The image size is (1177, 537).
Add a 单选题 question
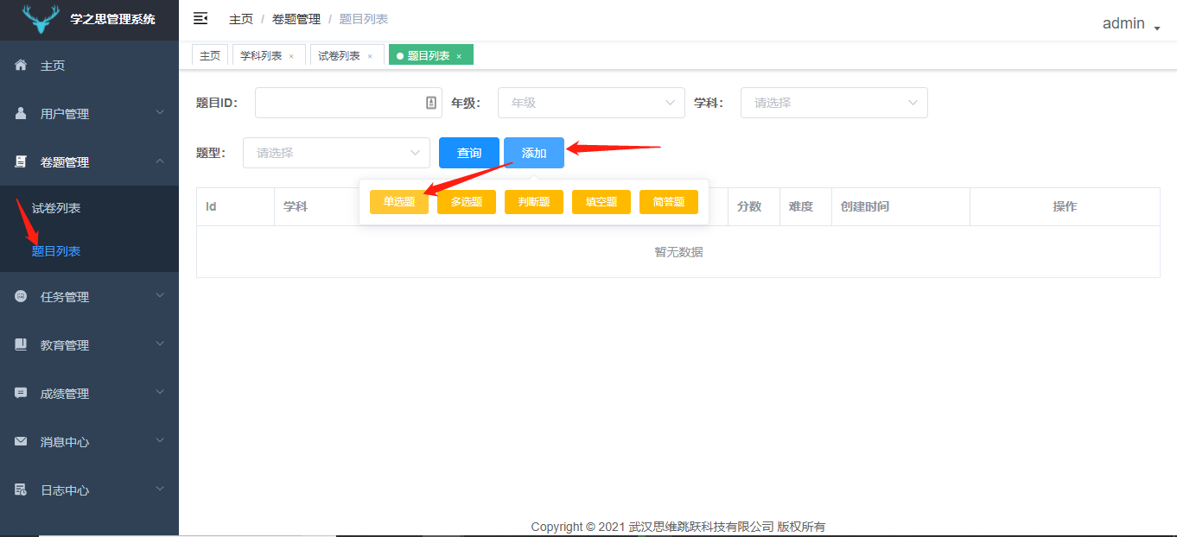[399, 202]
